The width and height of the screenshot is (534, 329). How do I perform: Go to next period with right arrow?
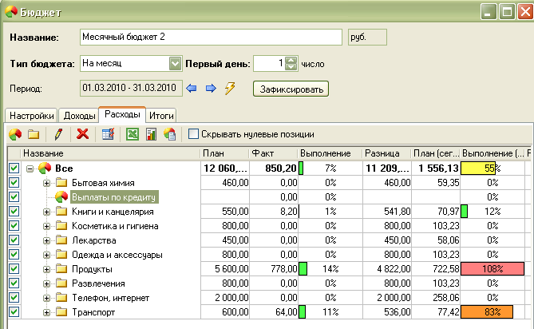[211, 89]
